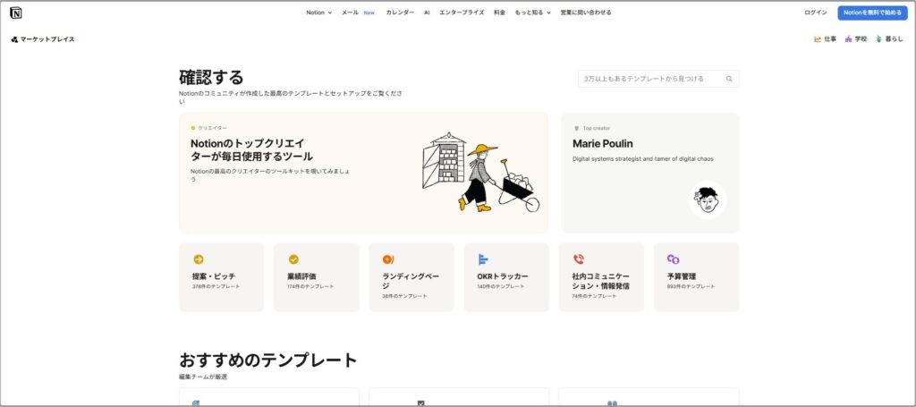
Task: Click the wheelbarrow worker illustration
Action: (x=480, y=171)
